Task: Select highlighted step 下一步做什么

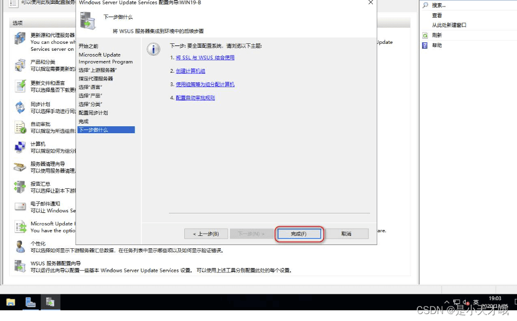Action: tap(106, 130)
